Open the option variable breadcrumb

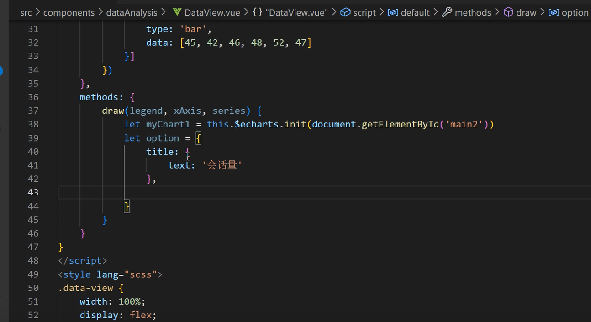[569, 12]
